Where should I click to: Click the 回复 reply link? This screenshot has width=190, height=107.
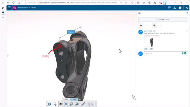point(151,49)
